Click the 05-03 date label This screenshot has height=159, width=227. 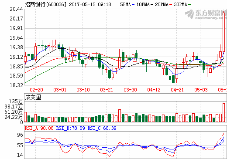pos(201,90)
